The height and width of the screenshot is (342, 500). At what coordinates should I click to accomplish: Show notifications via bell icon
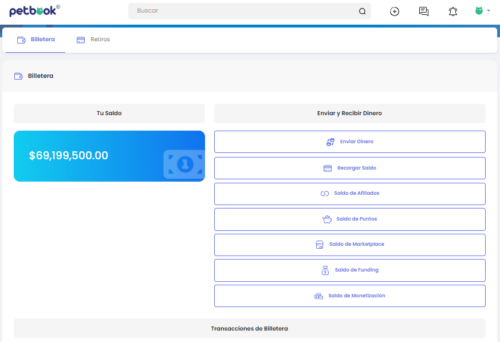[453, 11]
